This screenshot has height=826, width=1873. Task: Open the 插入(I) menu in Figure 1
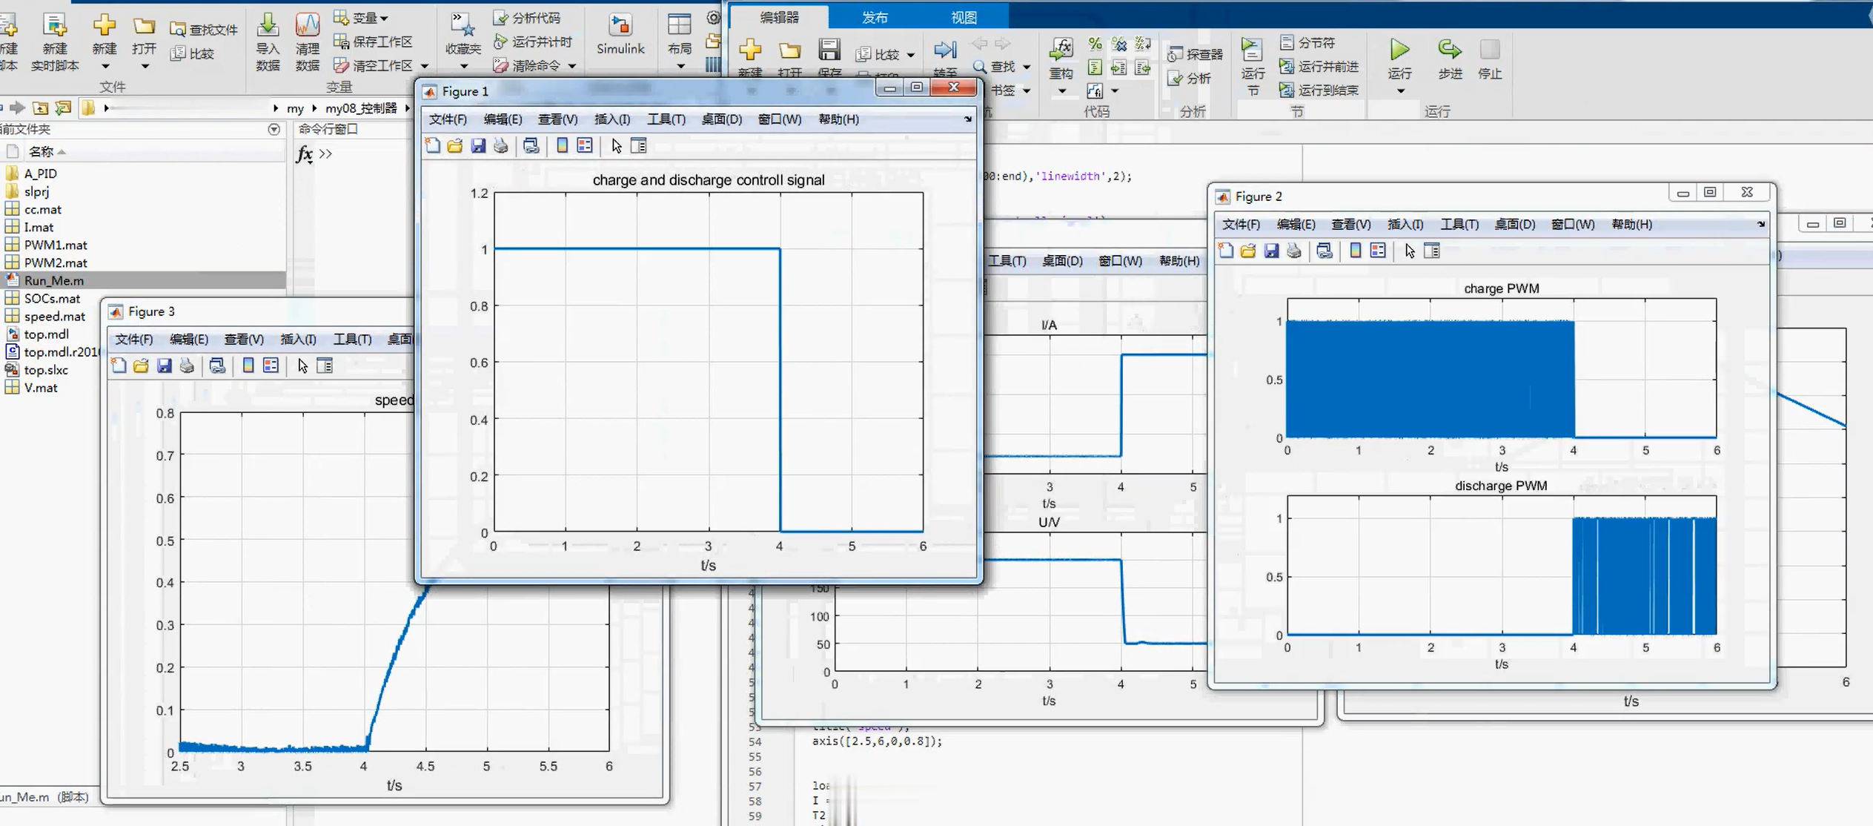pos(611,119)
